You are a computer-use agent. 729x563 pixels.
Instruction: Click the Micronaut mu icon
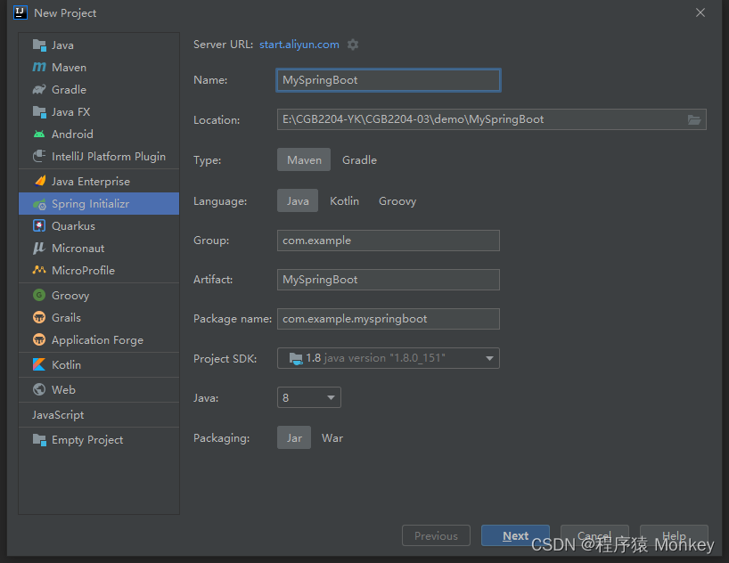pyautogui.click(x=39, y=248)
